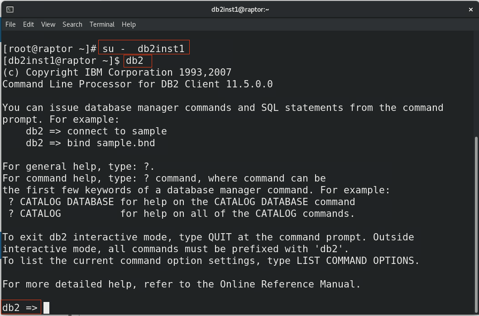Open the View menu
Viewport: 479px width, 316px height.
[48, 24]
